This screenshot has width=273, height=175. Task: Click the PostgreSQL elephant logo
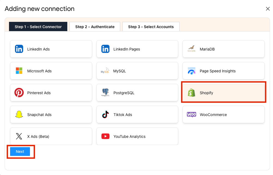coord(105,93)
